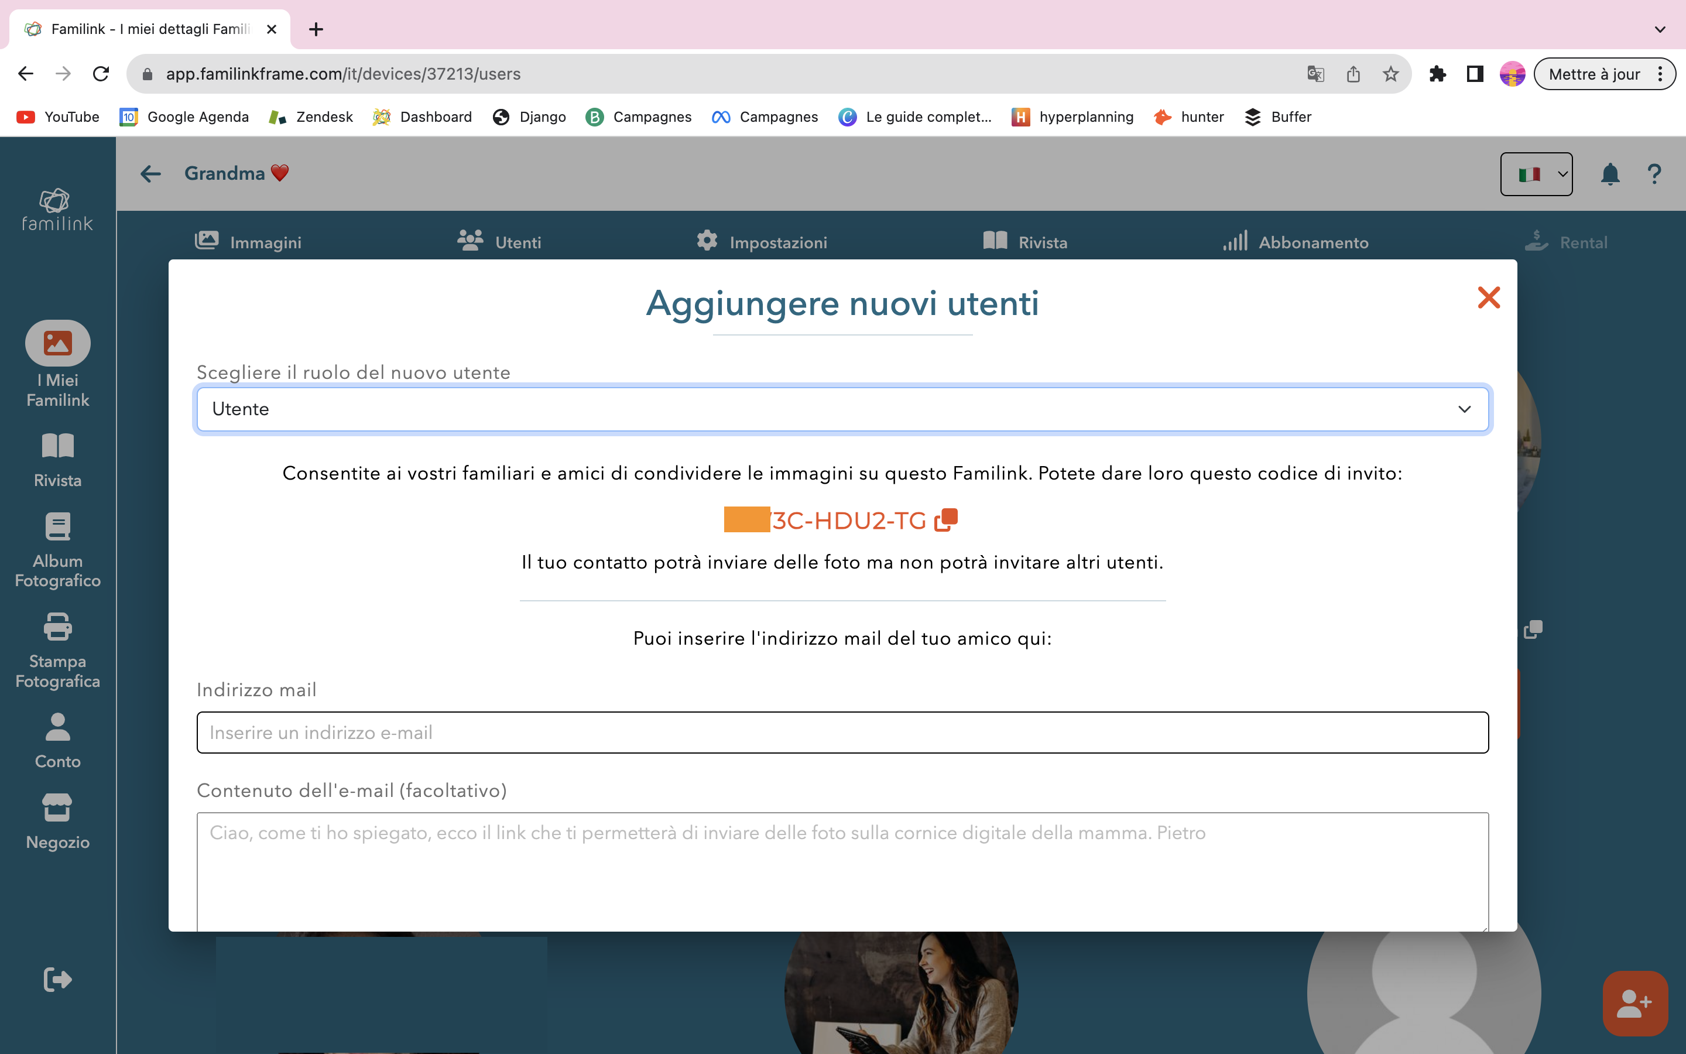Switch to the Immagini tab

pos(248,242)
